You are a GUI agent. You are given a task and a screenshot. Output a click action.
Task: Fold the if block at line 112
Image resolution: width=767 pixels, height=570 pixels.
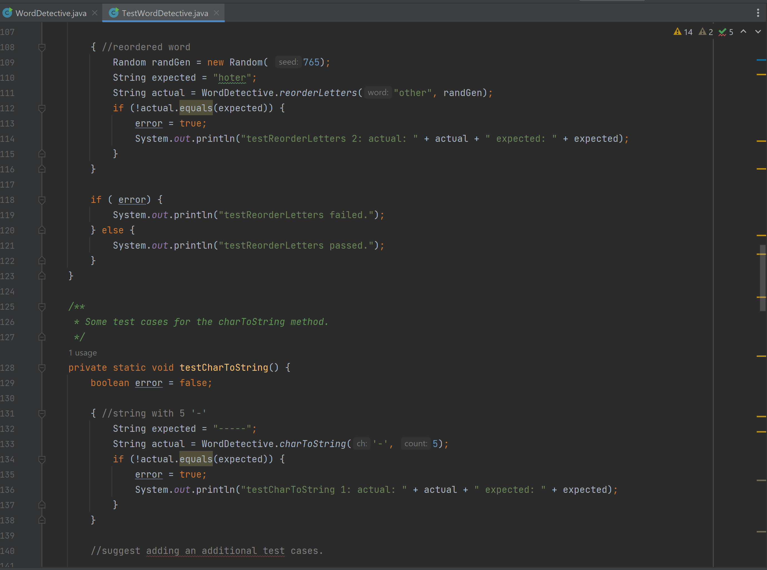click(42, 108)
